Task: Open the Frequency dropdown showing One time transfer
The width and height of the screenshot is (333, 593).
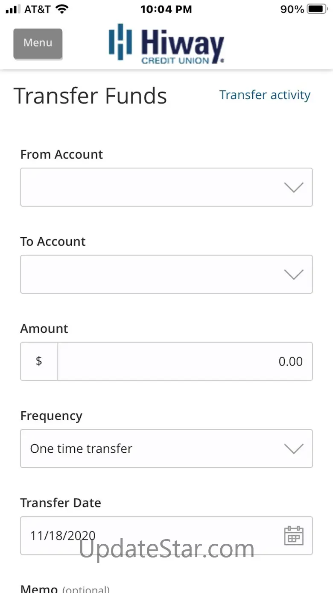Action: [x=166, y=448]
